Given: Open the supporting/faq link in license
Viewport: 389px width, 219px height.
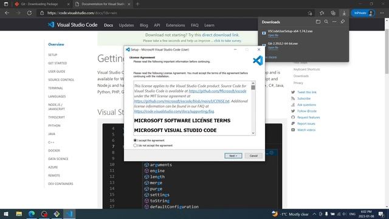Looking at the screenshot, I should pos(174,111).
